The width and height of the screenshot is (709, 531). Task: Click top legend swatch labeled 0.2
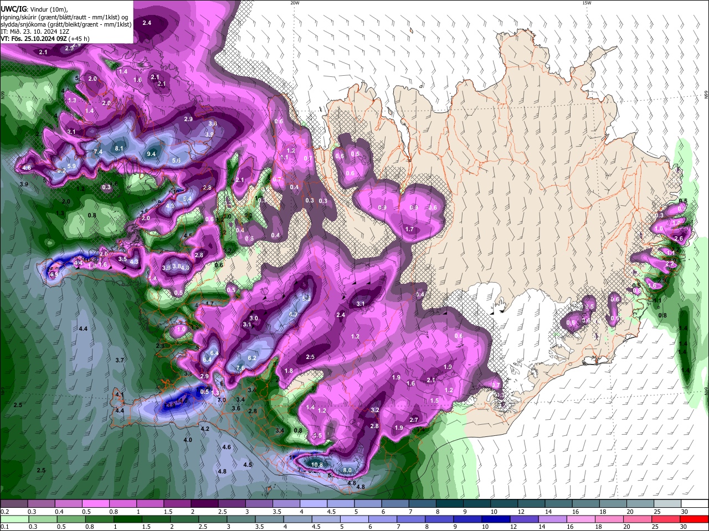(13, 504)
